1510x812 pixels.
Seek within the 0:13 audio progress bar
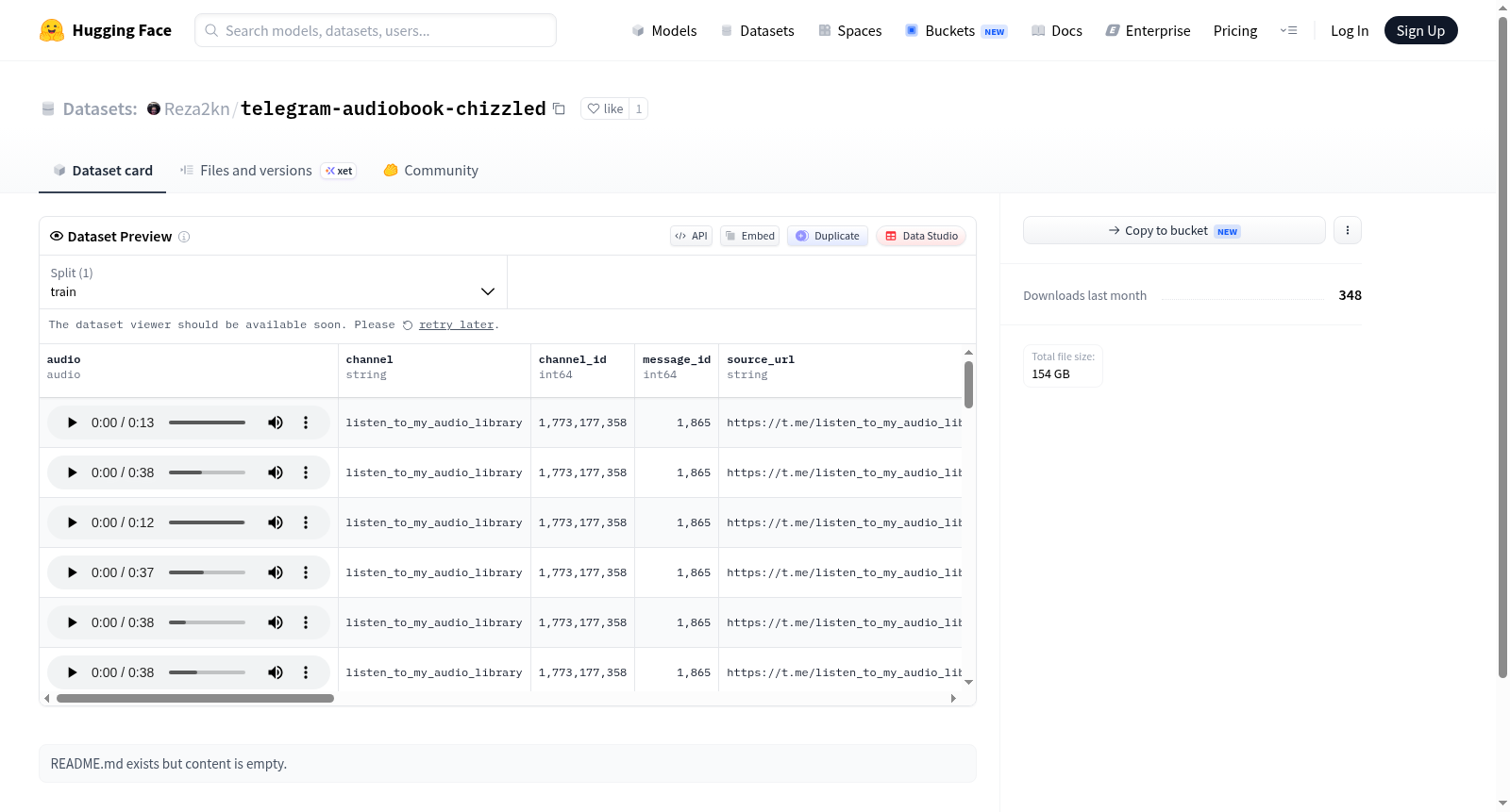coord(207,423)
